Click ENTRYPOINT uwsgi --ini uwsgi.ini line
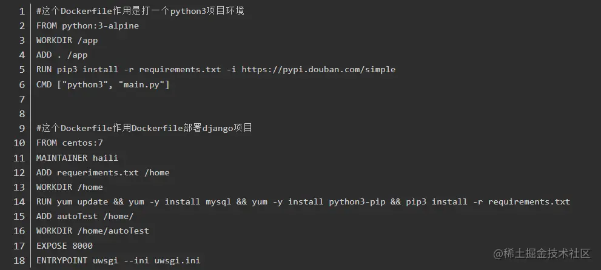 [118, 261]
